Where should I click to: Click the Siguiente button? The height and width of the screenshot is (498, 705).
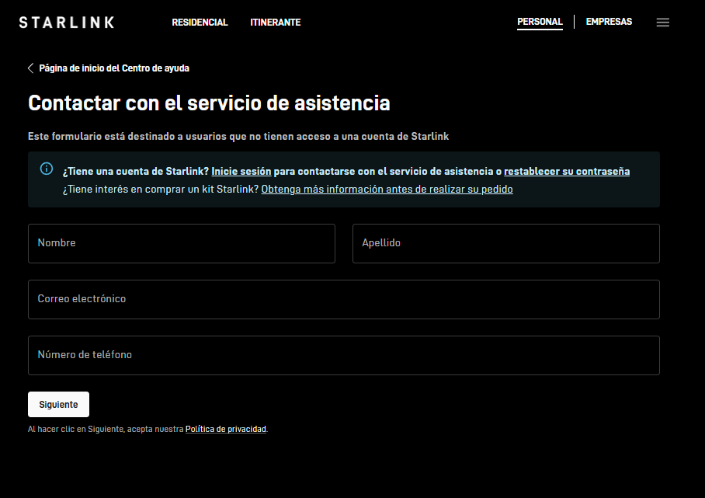coord(58,404)
